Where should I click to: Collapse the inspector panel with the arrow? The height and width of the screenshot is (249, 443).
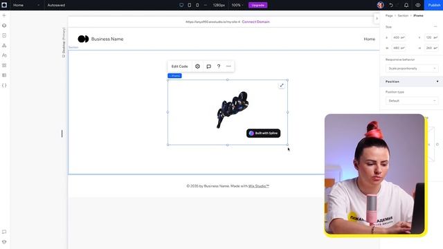[377, 19]
